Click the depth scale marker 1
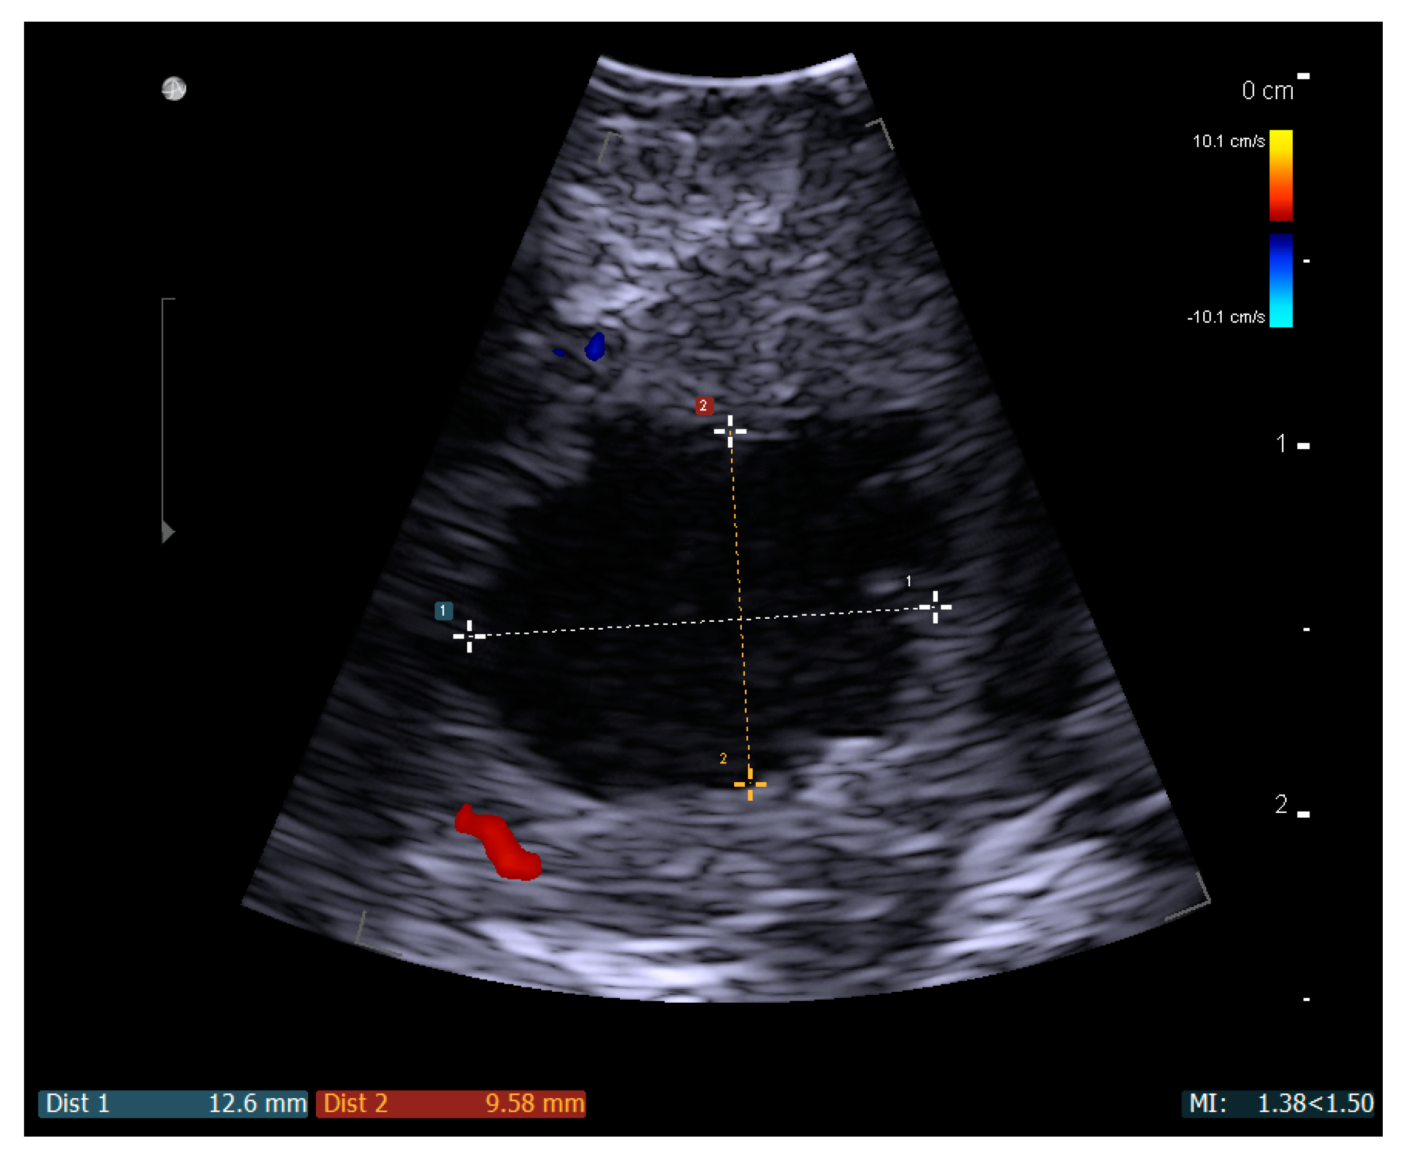The width and height of the screenshot is (1405, 1154). coord(1281,443)
